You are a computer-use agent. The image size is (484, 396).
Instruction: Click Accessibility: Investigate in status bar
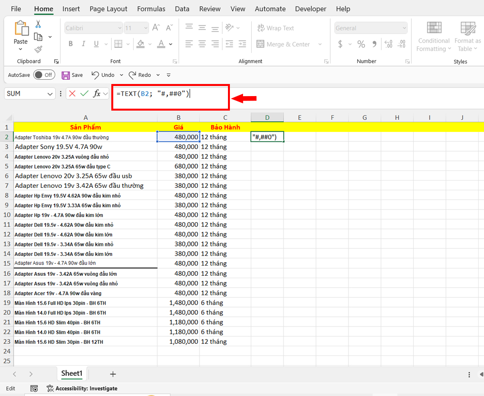pos(82,388)
